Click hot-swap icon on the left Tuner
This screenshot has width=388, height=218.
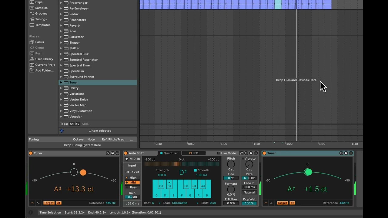(x=108, y=153)
